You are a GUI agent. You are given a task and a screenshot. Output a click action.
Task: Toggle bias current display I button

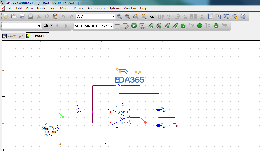[x=200, y=26]
